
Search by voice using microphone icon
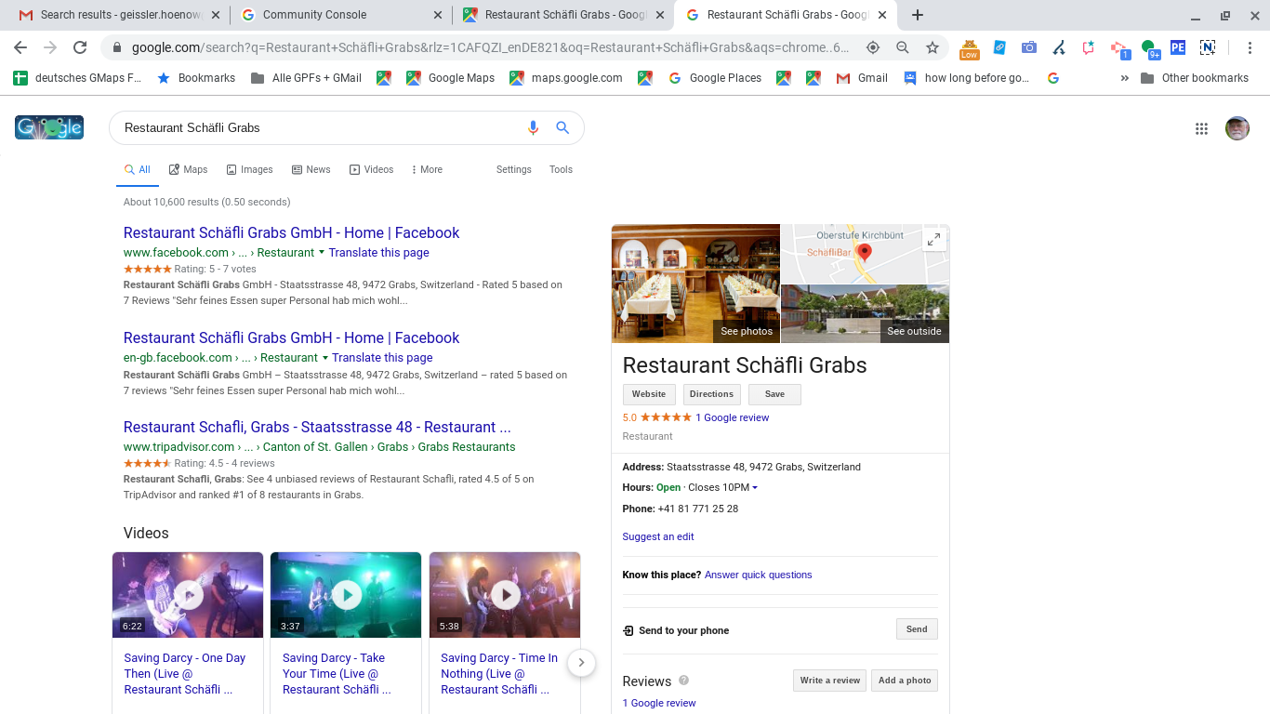(533, 127)
